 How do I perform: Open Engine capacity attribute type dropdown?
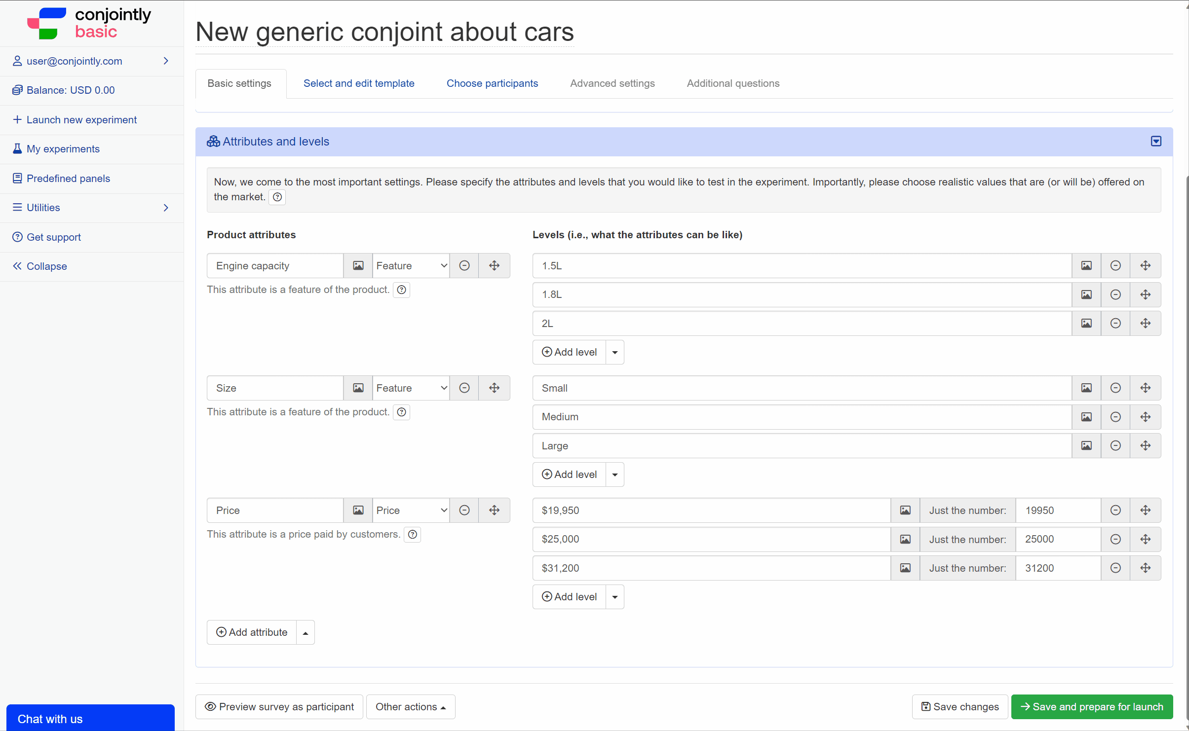pyautogui.click(x=411, y=266)
